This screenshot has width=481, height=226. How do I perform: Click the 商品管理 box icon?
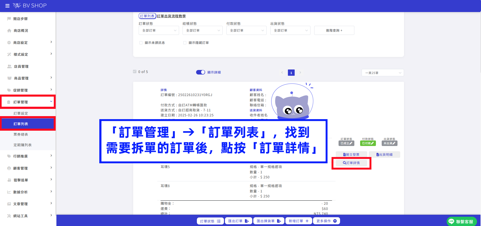point(10,78)
